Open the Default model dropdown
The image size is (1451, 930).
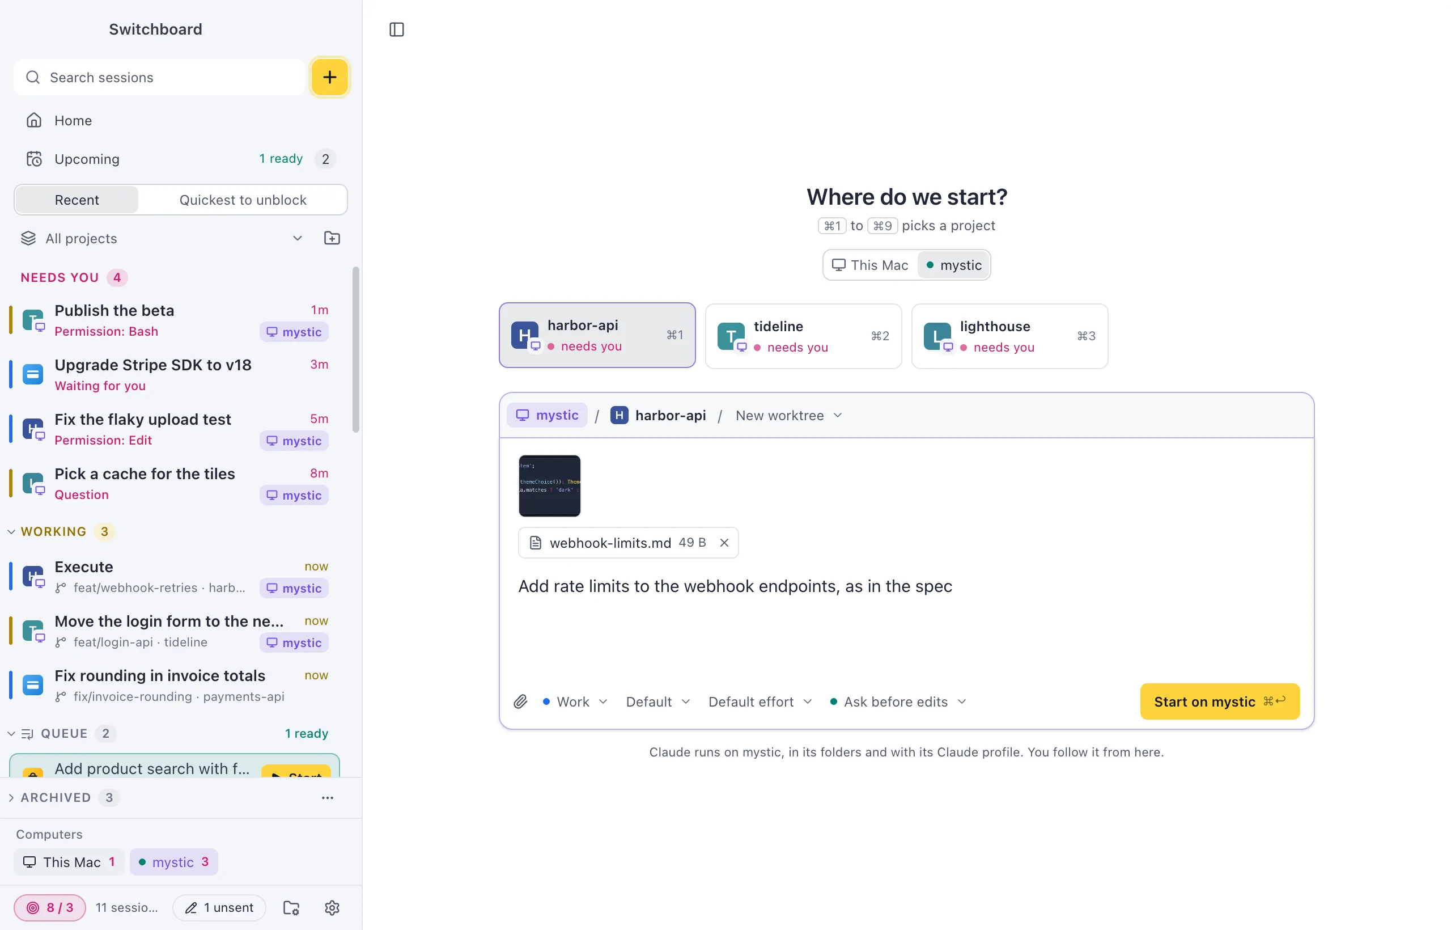[658, 701]
